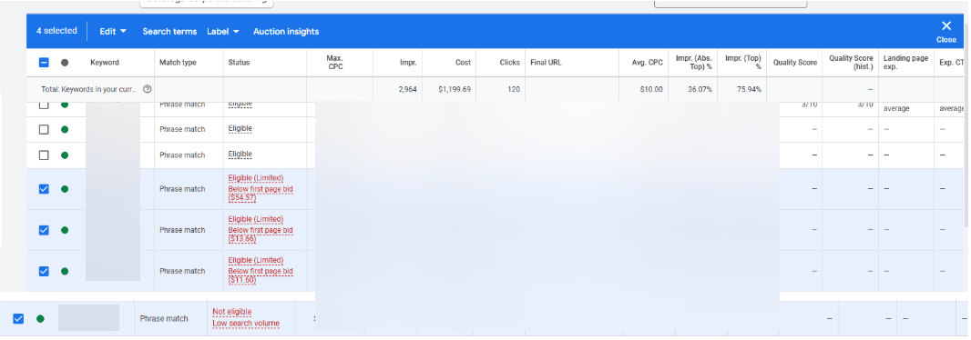Viewport: 971px width, 340px height.
Task: Sort by Impr. (Abs. Top) % column
Action: click(x=694, y=63)
